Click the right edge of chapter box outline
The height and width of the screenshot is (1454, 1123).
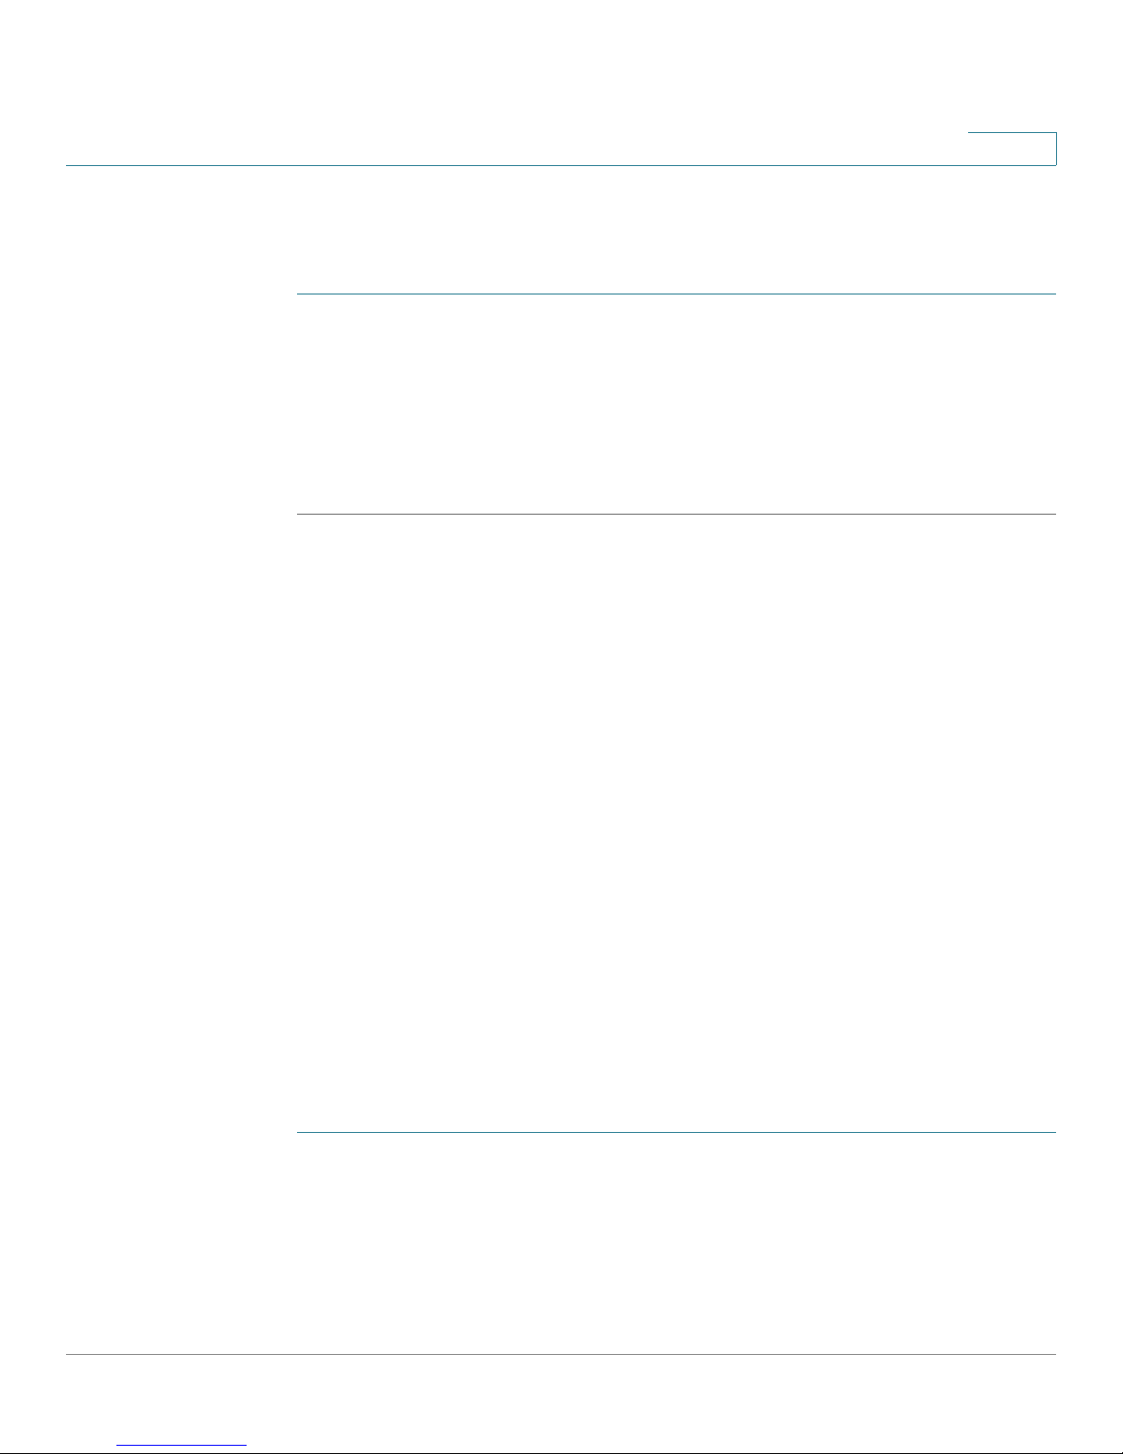click(1056, 149)
